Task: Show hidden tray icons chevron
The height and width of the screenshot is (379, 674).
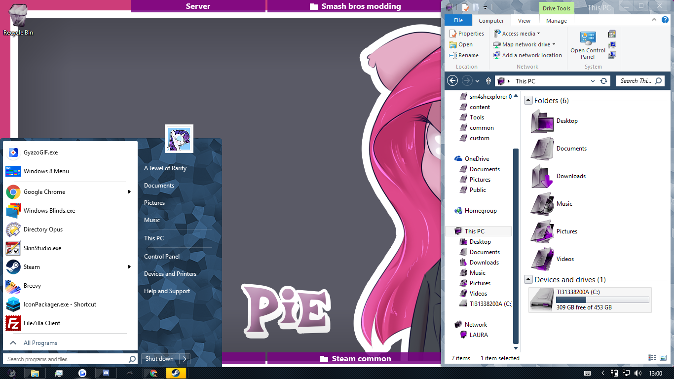Action: coord(602,373)
